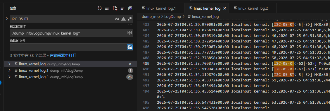
Task: Expand linux_kernel_log.2 search result
Action: point(9,77)
